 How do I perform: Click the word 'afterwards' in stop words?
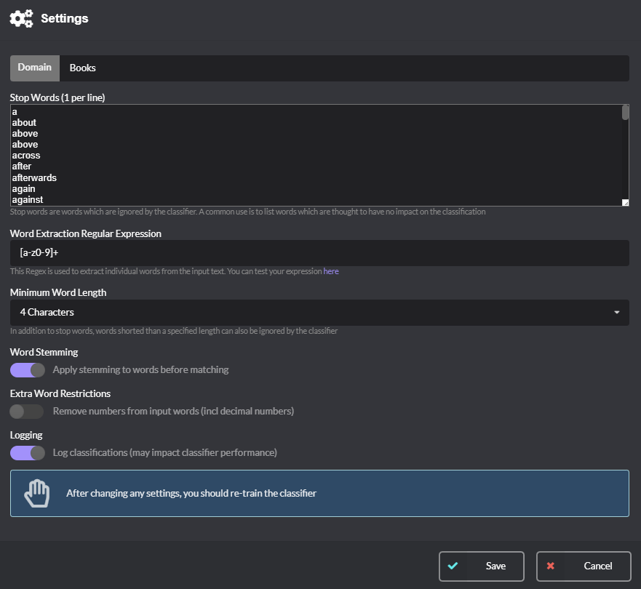pos(34,177)
